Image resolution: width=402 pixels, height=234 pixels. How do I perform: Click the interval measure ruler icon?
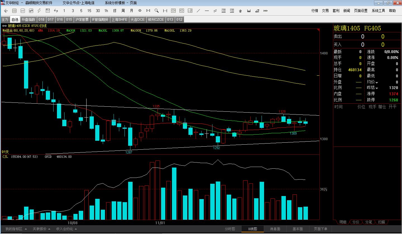165,11
